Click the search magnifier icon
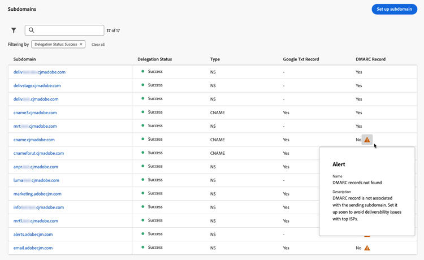Screen dimensions: 424x260 pos(32,31)
